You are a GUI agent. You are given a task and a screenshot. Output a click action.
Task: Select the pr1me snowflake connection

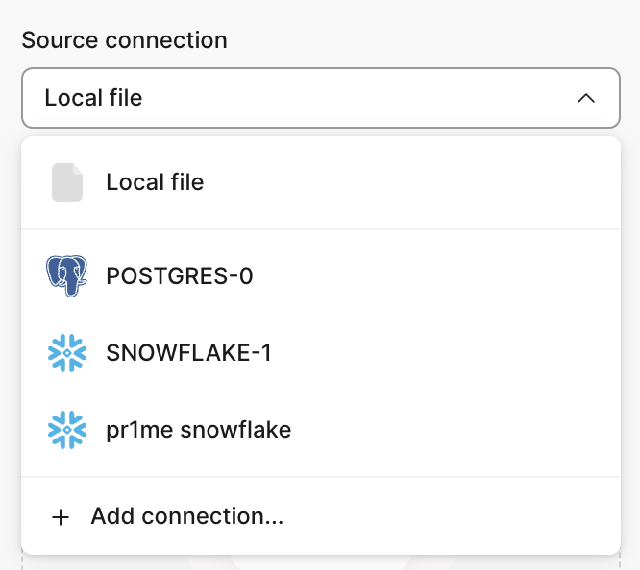point(320,430)
